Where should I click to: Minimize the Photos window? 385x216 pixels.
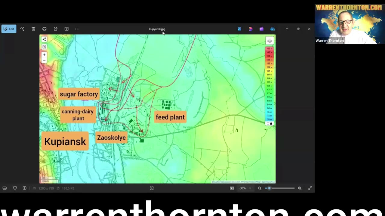tap(287, 29)
